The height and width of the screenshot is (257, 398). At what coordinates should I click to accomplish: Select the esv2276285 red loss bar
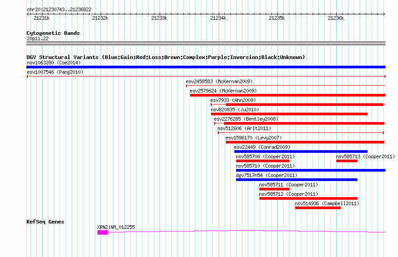(304, 123)
